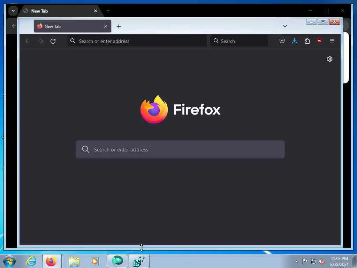Close New Tab in background browser window
Screen dimensions: 357x268
[96, 11]
